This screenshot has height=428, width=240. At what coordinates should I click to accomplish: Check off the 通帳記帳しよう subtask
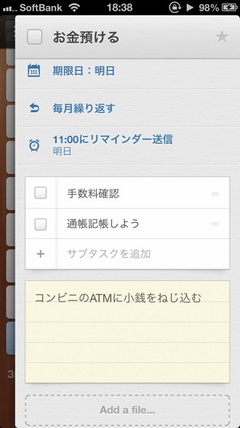(41, 224)
